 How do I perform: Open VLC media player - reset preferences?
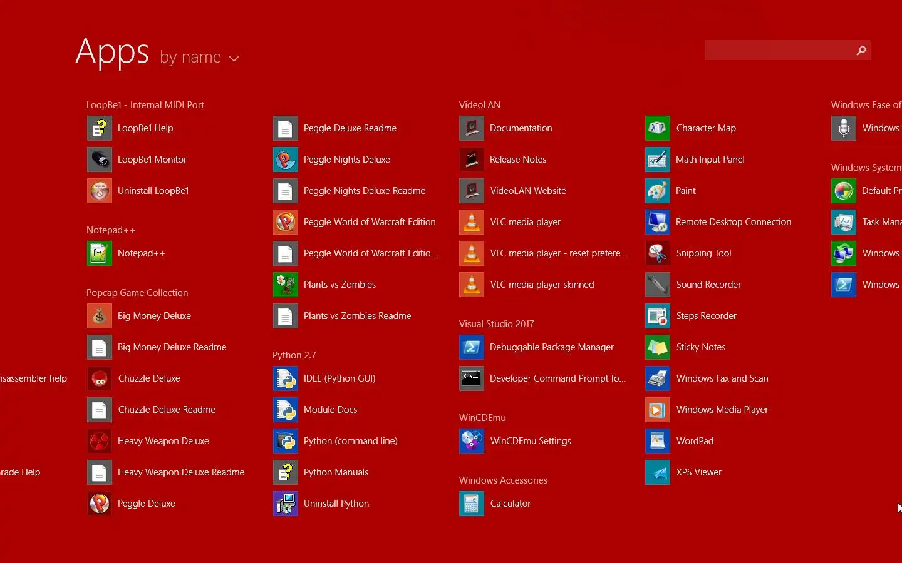pyautogui.click(x=543, y=253)
